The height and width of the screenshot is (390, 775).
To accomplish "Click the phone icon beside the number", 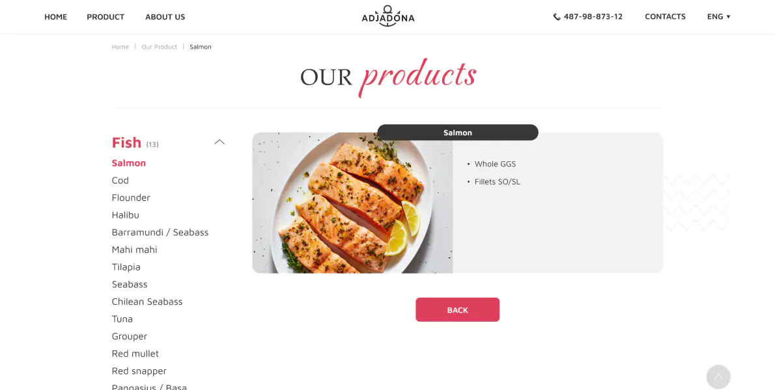I will [557, 17].
